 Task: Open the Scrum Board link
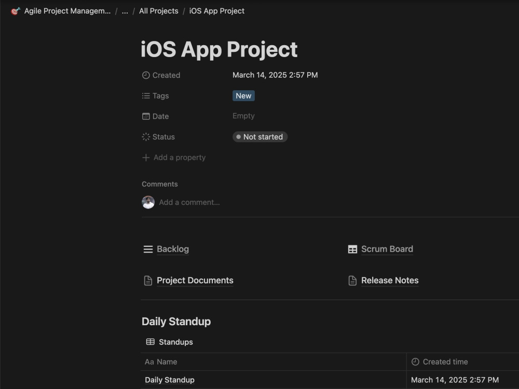click(387, 249)
